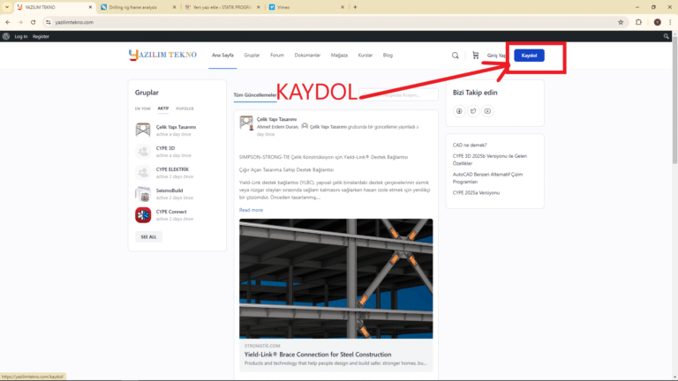Open the SeismoBuild group avatar
The height and width of the screenshot is (381, 678).
(143, 193)
